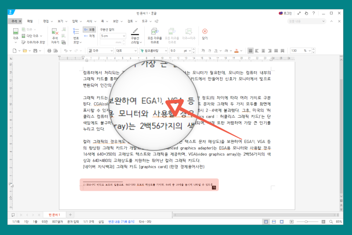
Task: Click the new document icon
Action: tap(15, 51)
